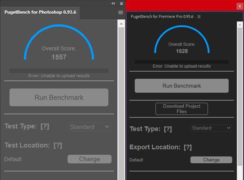This screenshot has width=244, height=180.
Task: Change the Export Location in Premiere panel
Action: [x=211, y=160]
